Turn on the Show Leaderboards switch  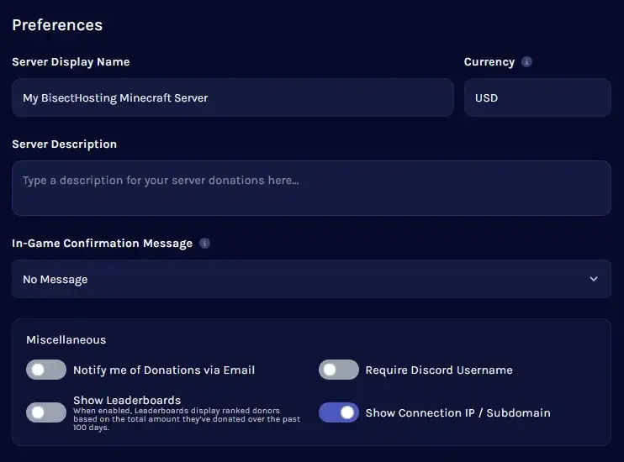pyautogui.click(x=46, y=412)
